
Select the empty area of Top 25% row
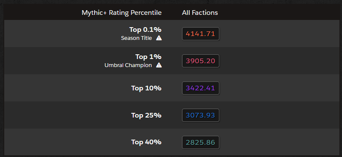tap(279, 115)
